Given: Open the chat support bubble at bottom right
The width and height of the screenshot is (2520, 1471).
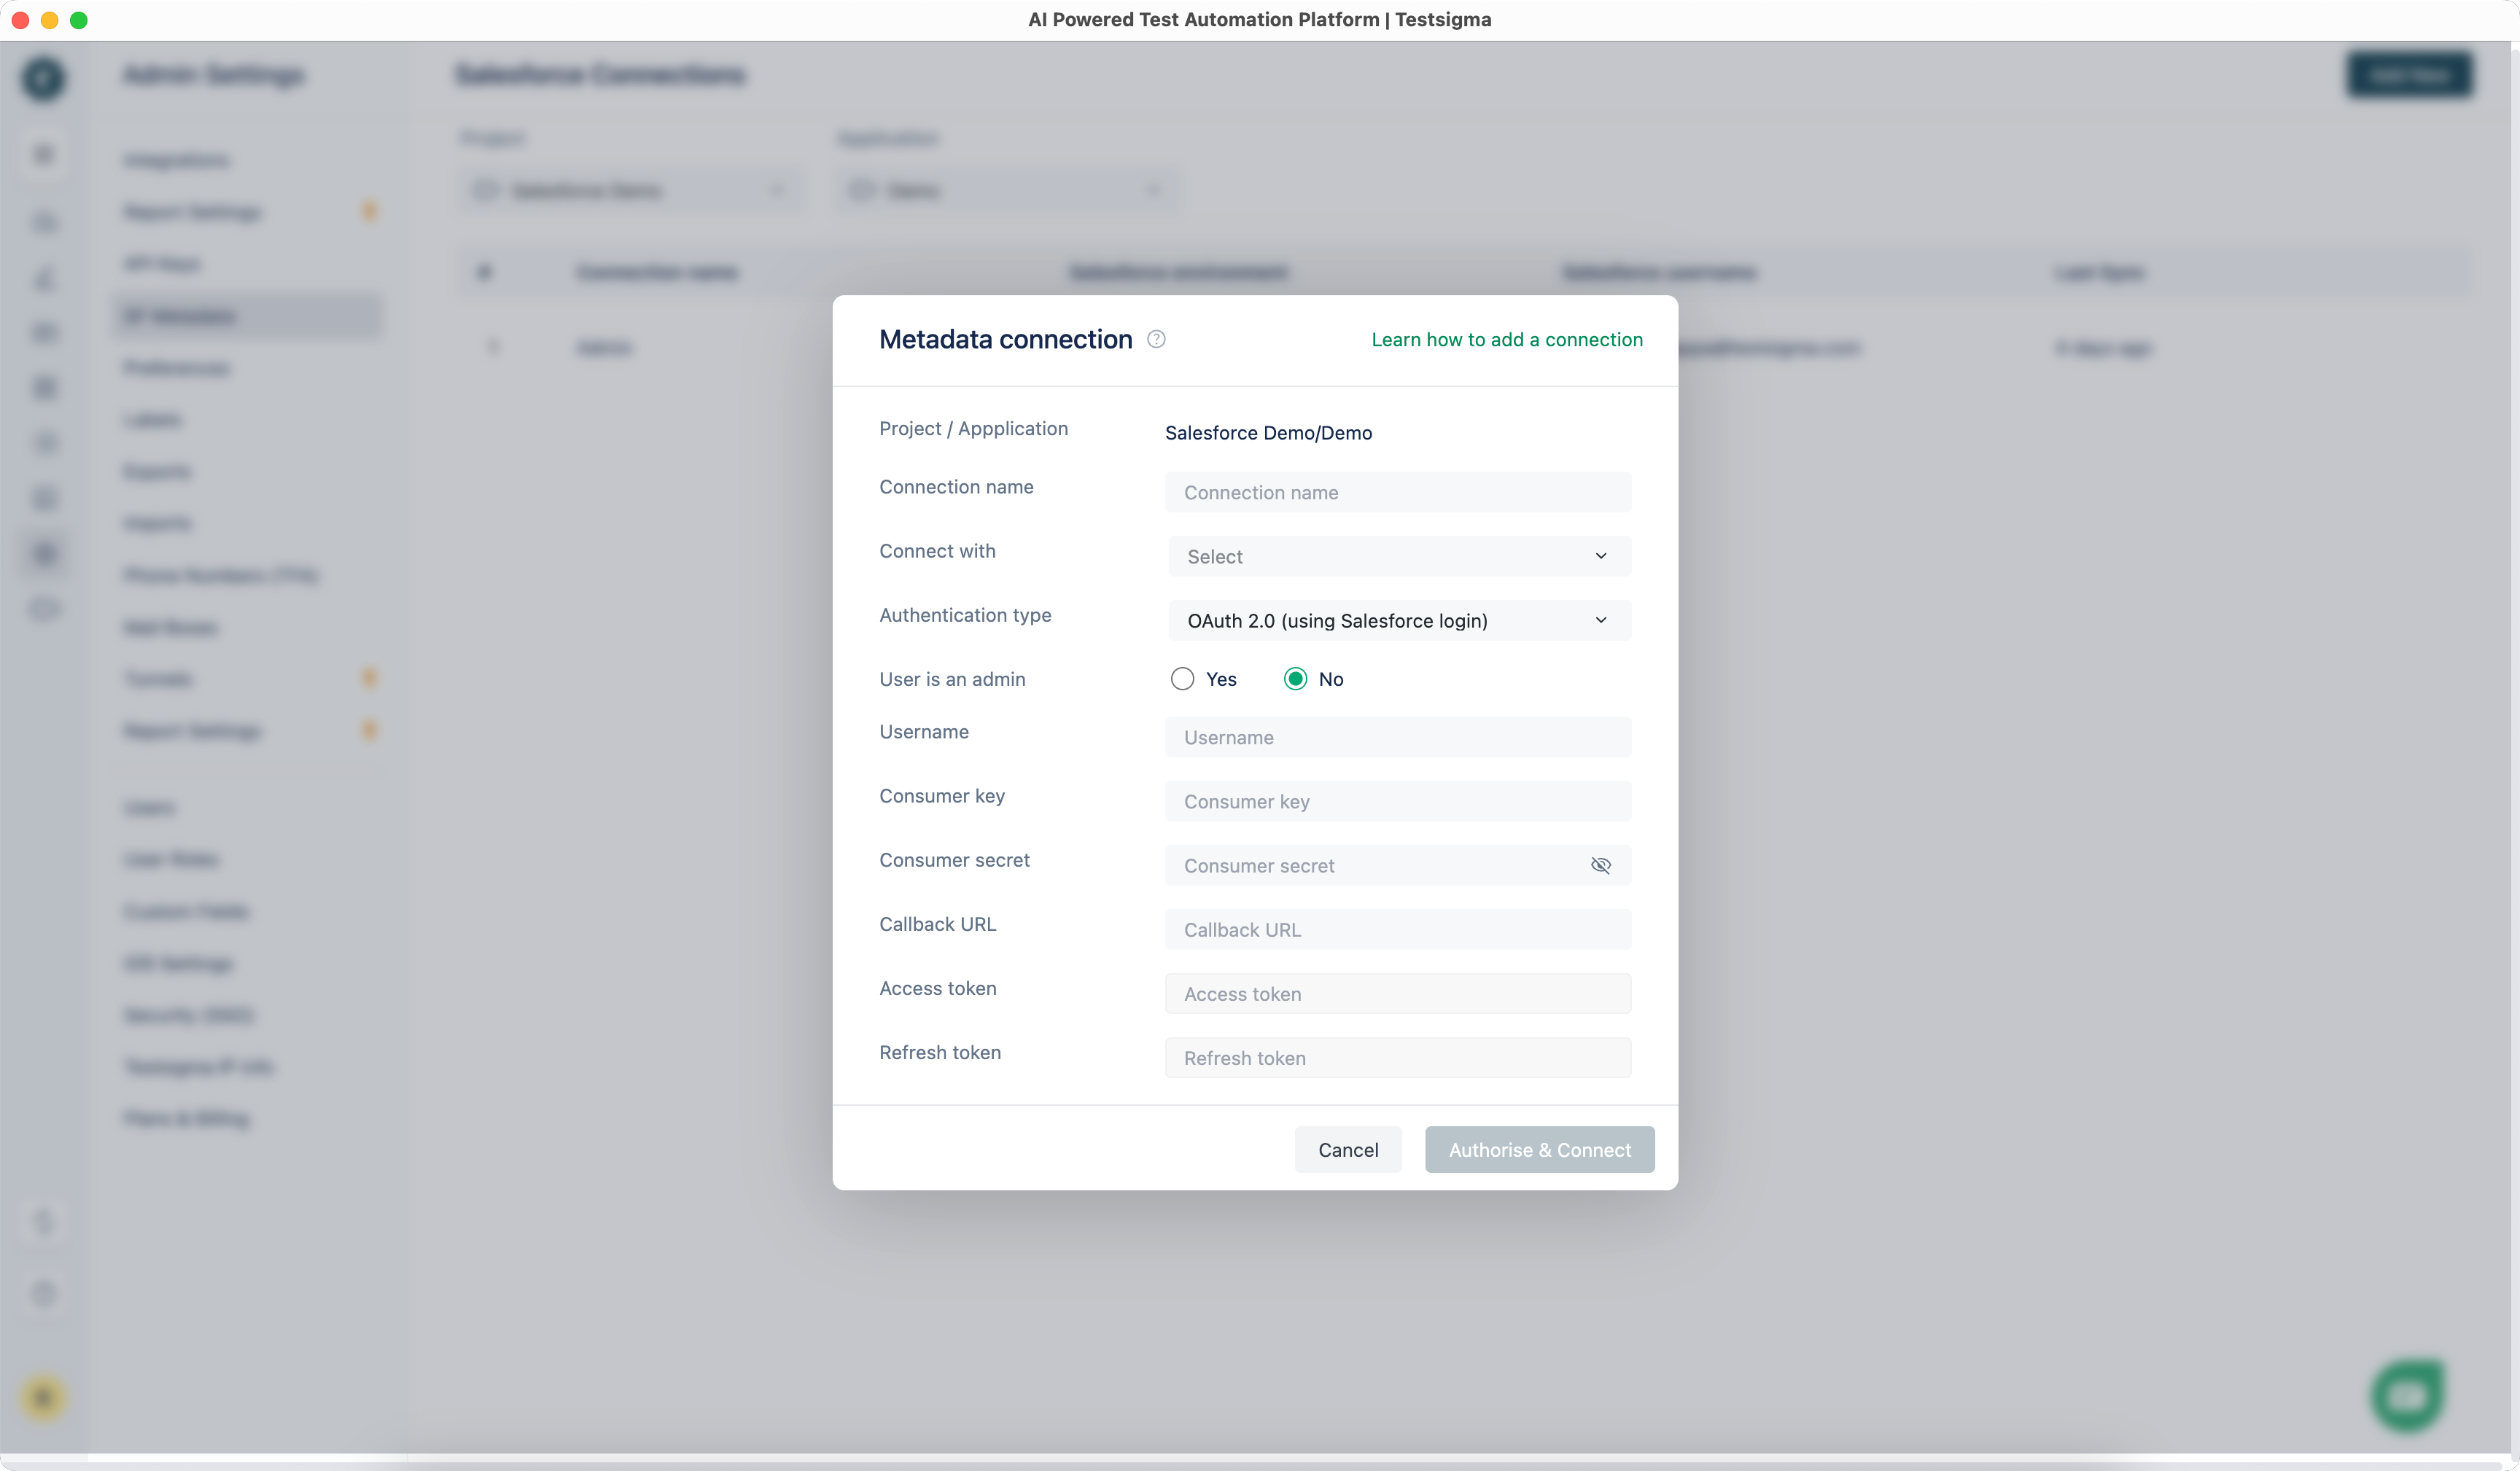Looking at the screenshot, I should (2407, 1395).
